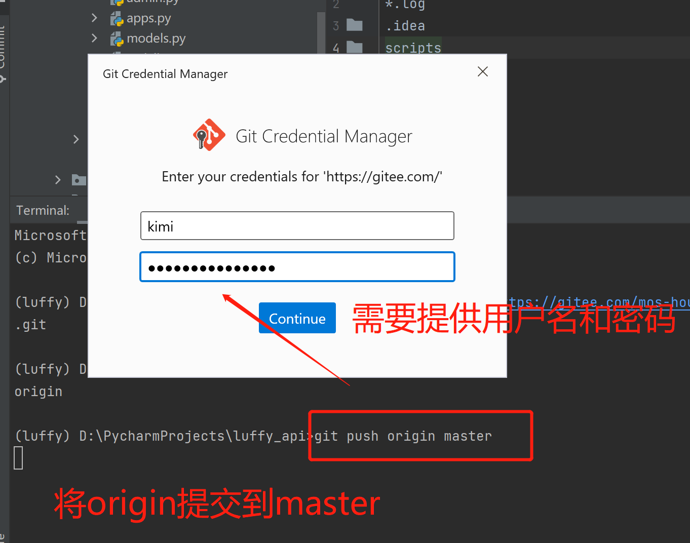The height and width of the screenshot is (543, 690).
Task: Click the models.py Python file icon
Action: click(x=117, y=39)
